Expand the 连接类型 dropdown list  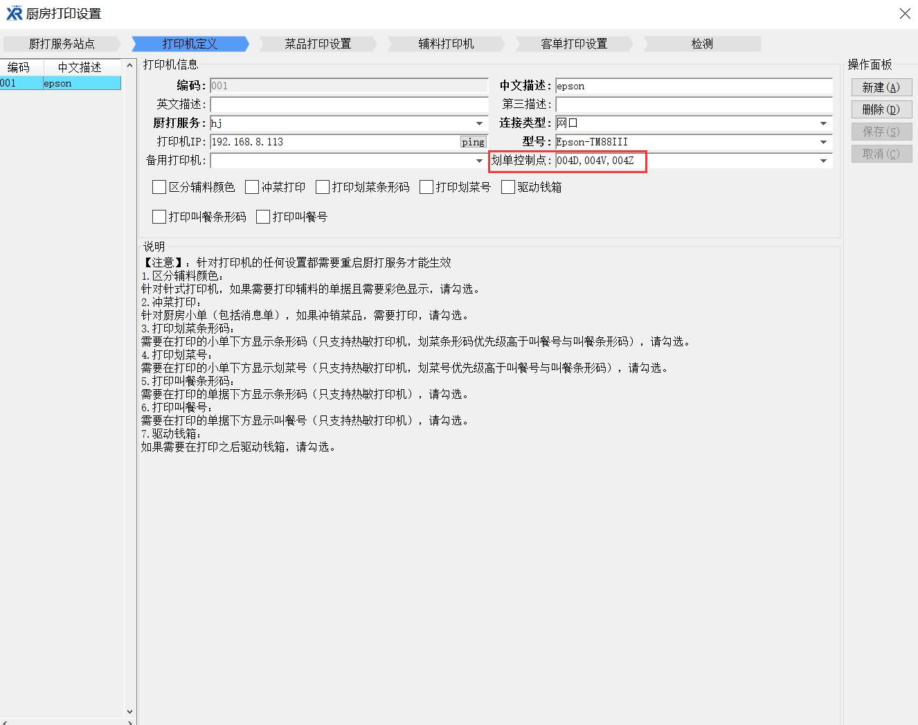pos(823,123)
